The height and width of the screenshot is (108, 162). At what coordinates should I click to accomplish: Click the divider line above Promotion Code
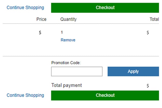[81, 56]
